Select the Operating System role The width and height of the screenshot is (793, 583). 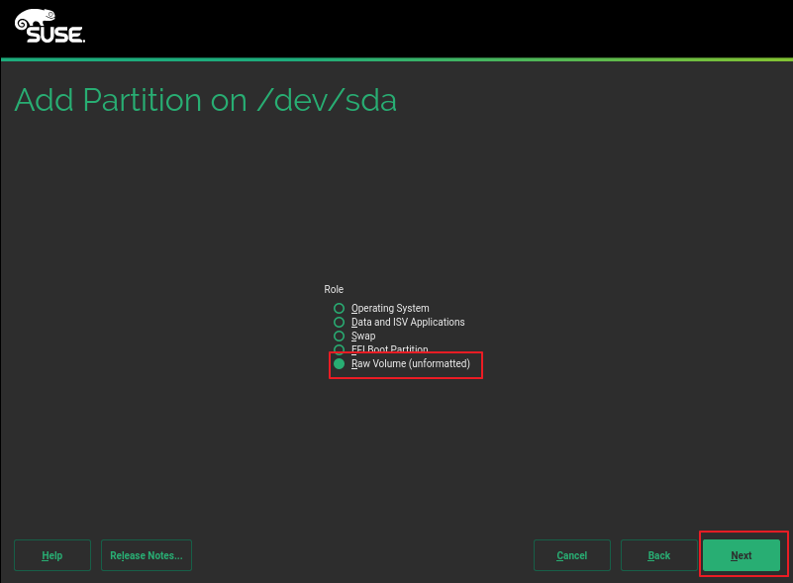[381, 308]
